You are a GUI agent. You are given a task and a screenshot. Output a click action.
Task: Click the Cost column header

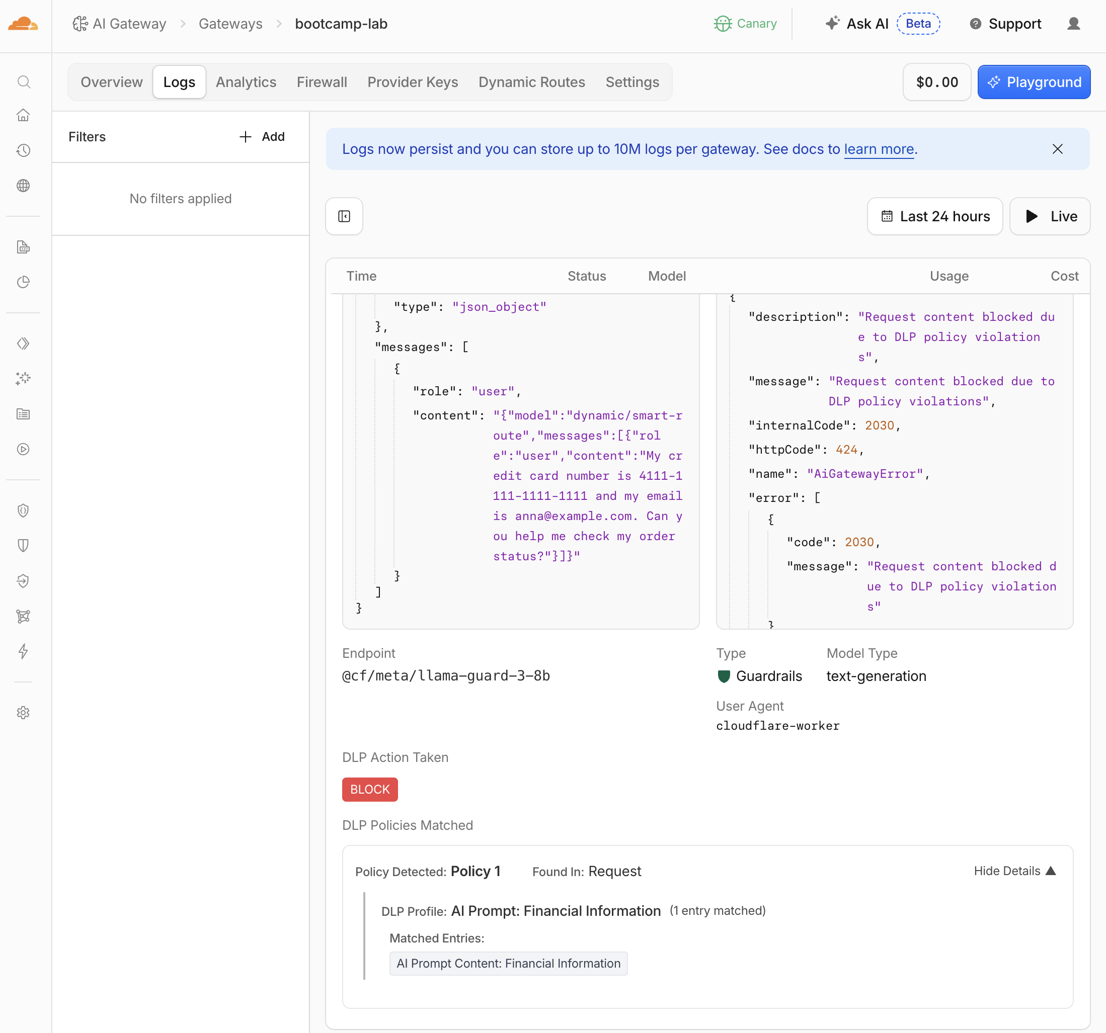[1064, 276]
